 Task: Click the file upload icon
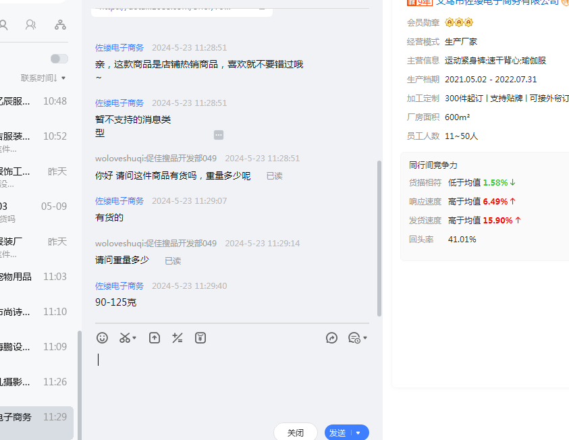pyautogui.click(x=155, y=338)
